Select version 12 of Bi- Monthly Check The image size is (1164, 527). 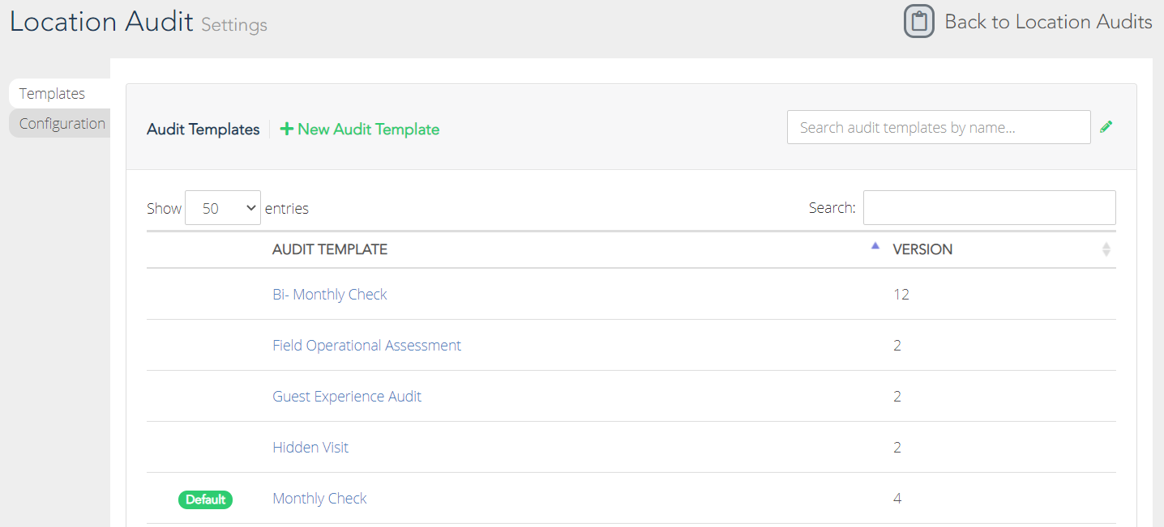pos(901,295)
